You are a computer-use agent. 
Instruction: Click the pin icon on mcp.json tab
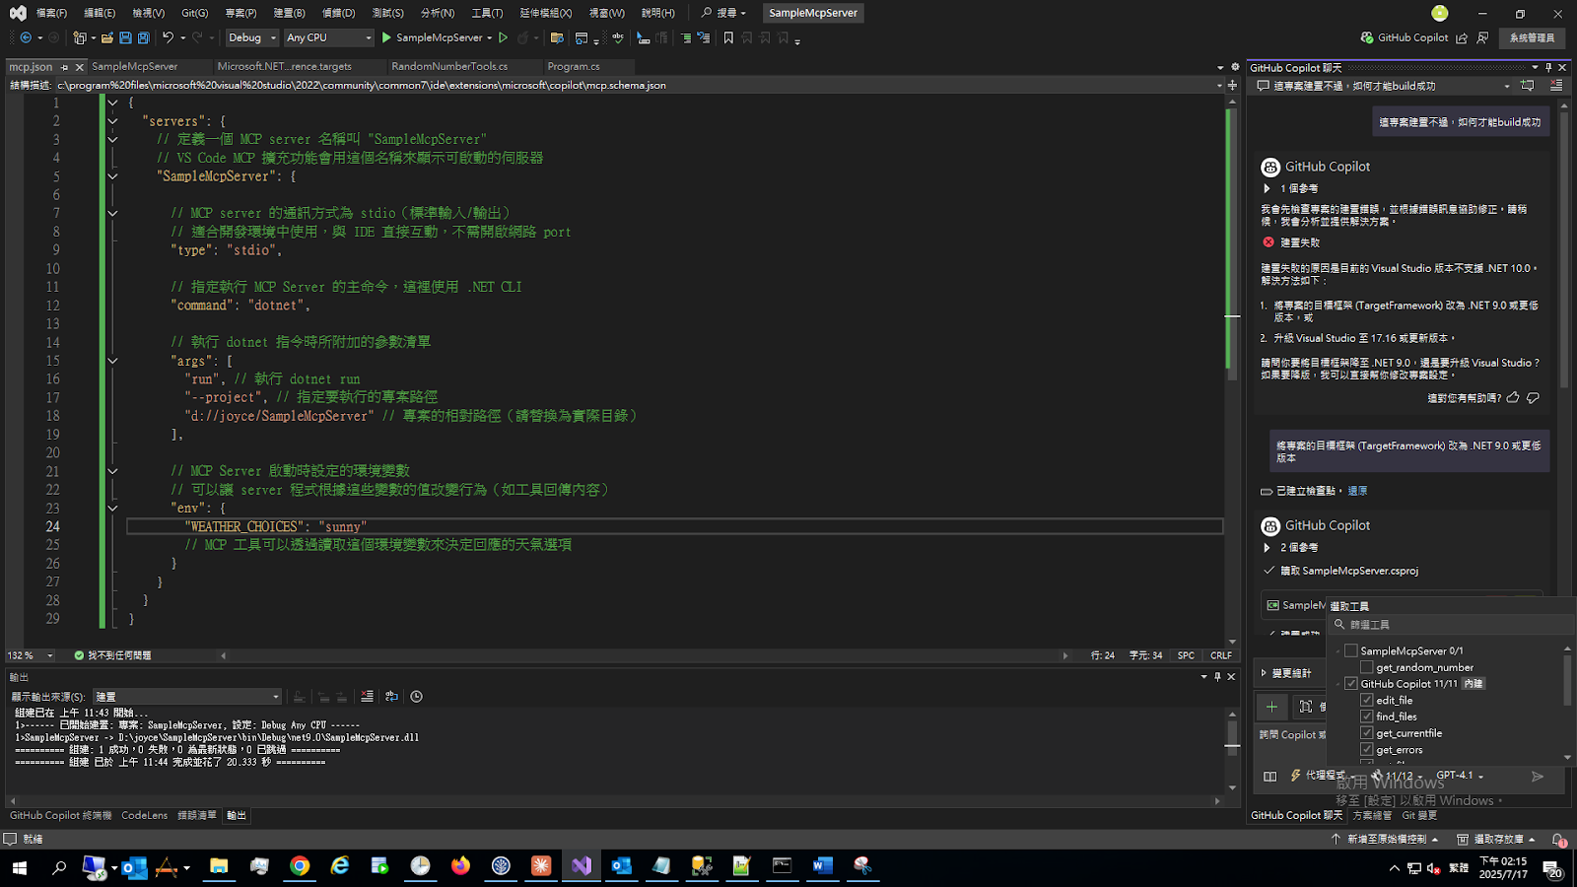pyautogui.click(x=64, y=67)
